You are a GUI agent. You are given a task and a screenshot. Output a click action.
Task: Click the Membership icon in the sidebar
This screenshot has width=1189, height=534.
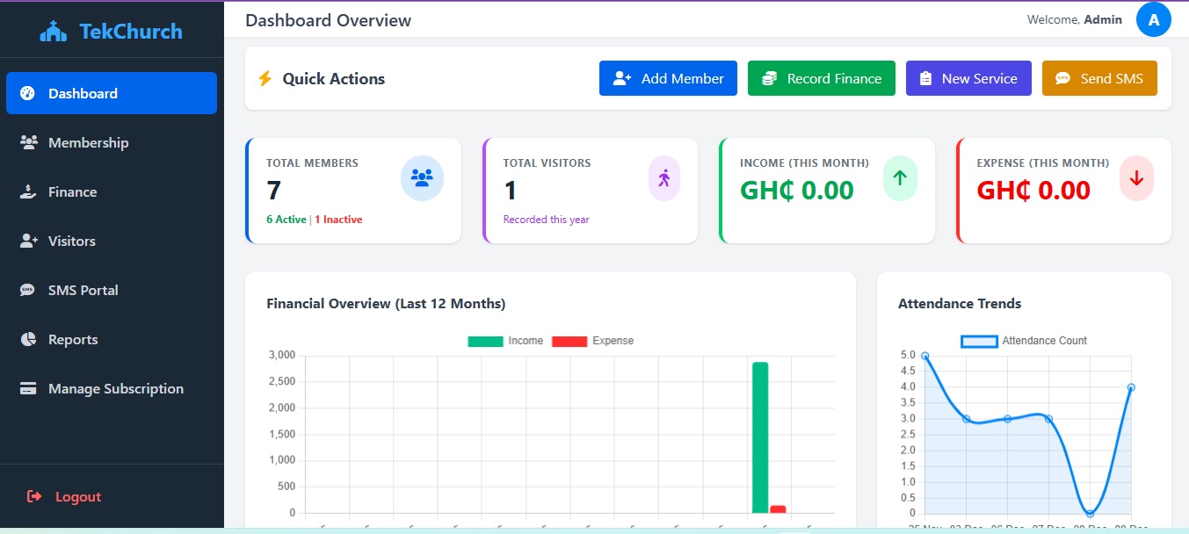pyautogui.click(x=28, y=142)
